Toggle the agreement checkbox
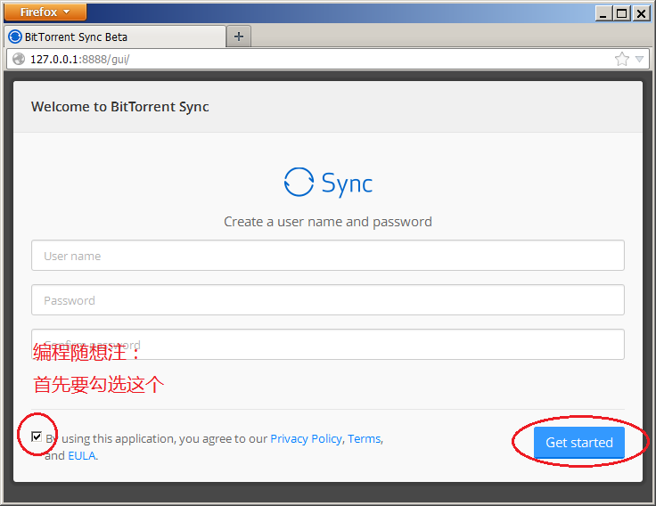Image resolution: width=656 pixels, height=506 pixels. click(37, 437)
